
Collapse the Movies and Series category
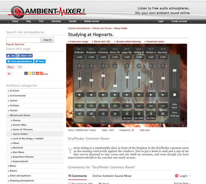pyautogui.click(x=20, y=115)
